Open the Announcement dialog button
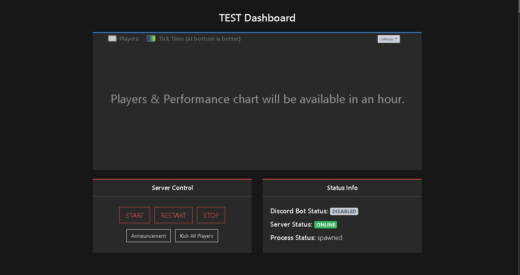The height and width of the screenshot is (275, 520). coord(149,236)
